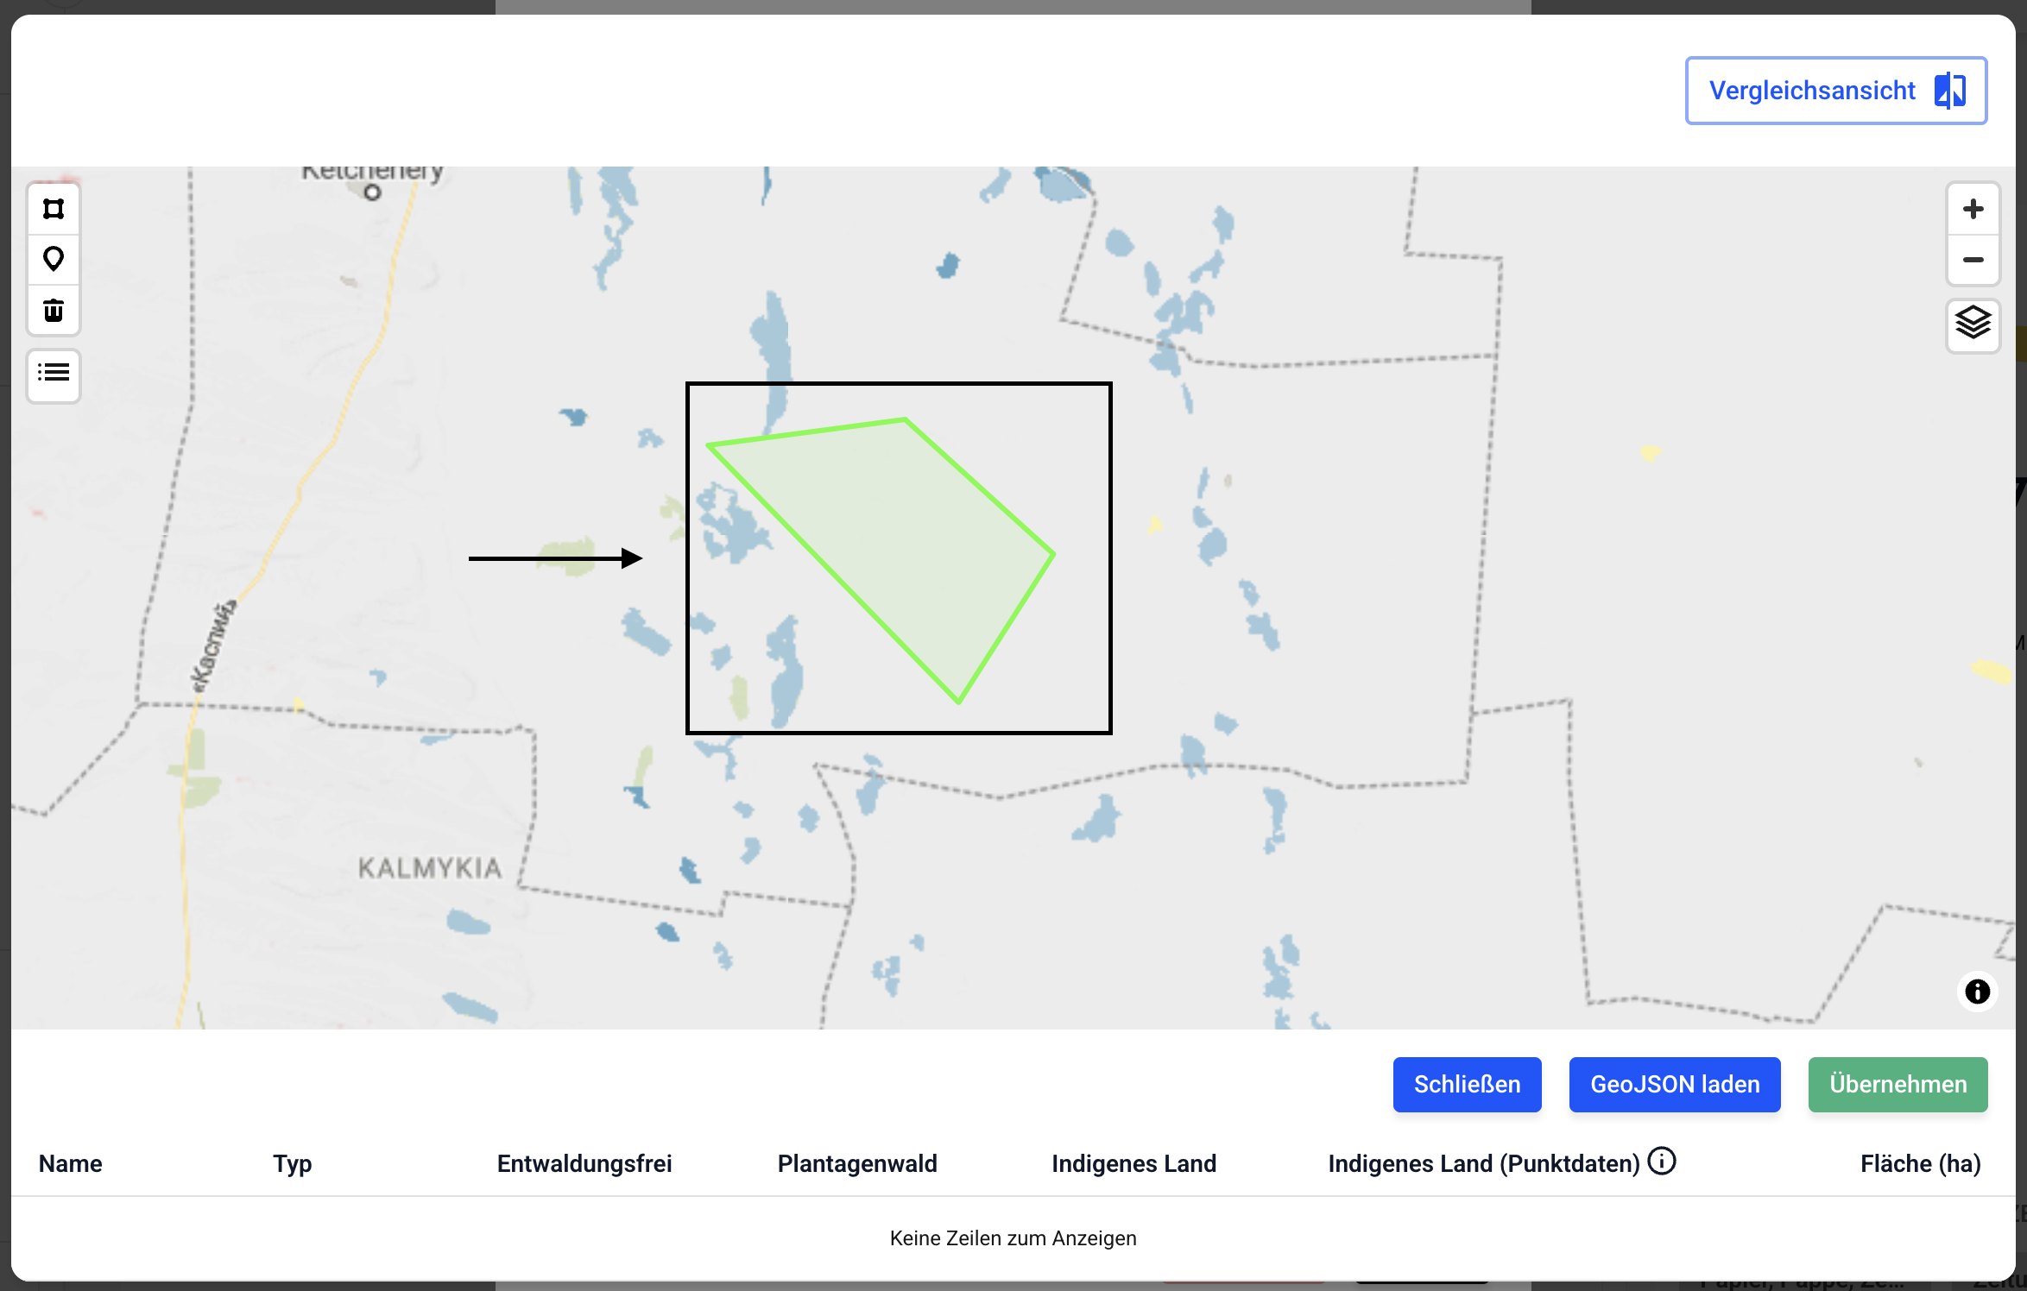The width and height of the screenshot is (2027, 1291).
Task: Open the map layers switcher
Action: 1973,324
